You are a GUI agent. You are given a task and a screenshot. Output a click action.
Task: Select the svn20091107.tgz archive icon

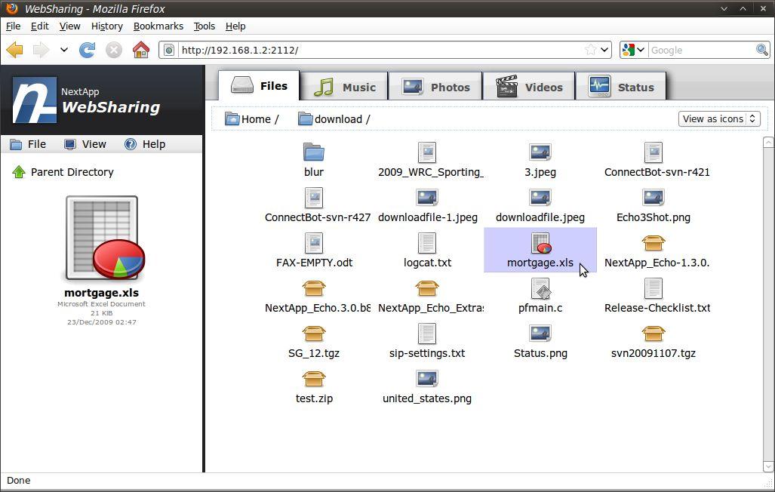click(654, 334)
